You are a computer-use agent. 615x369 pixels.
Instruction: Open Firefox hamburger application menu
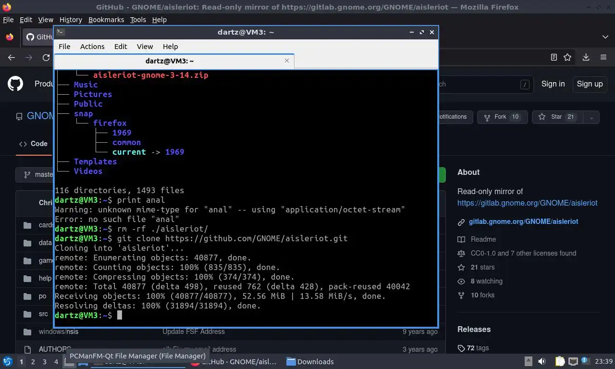(603, 57)
